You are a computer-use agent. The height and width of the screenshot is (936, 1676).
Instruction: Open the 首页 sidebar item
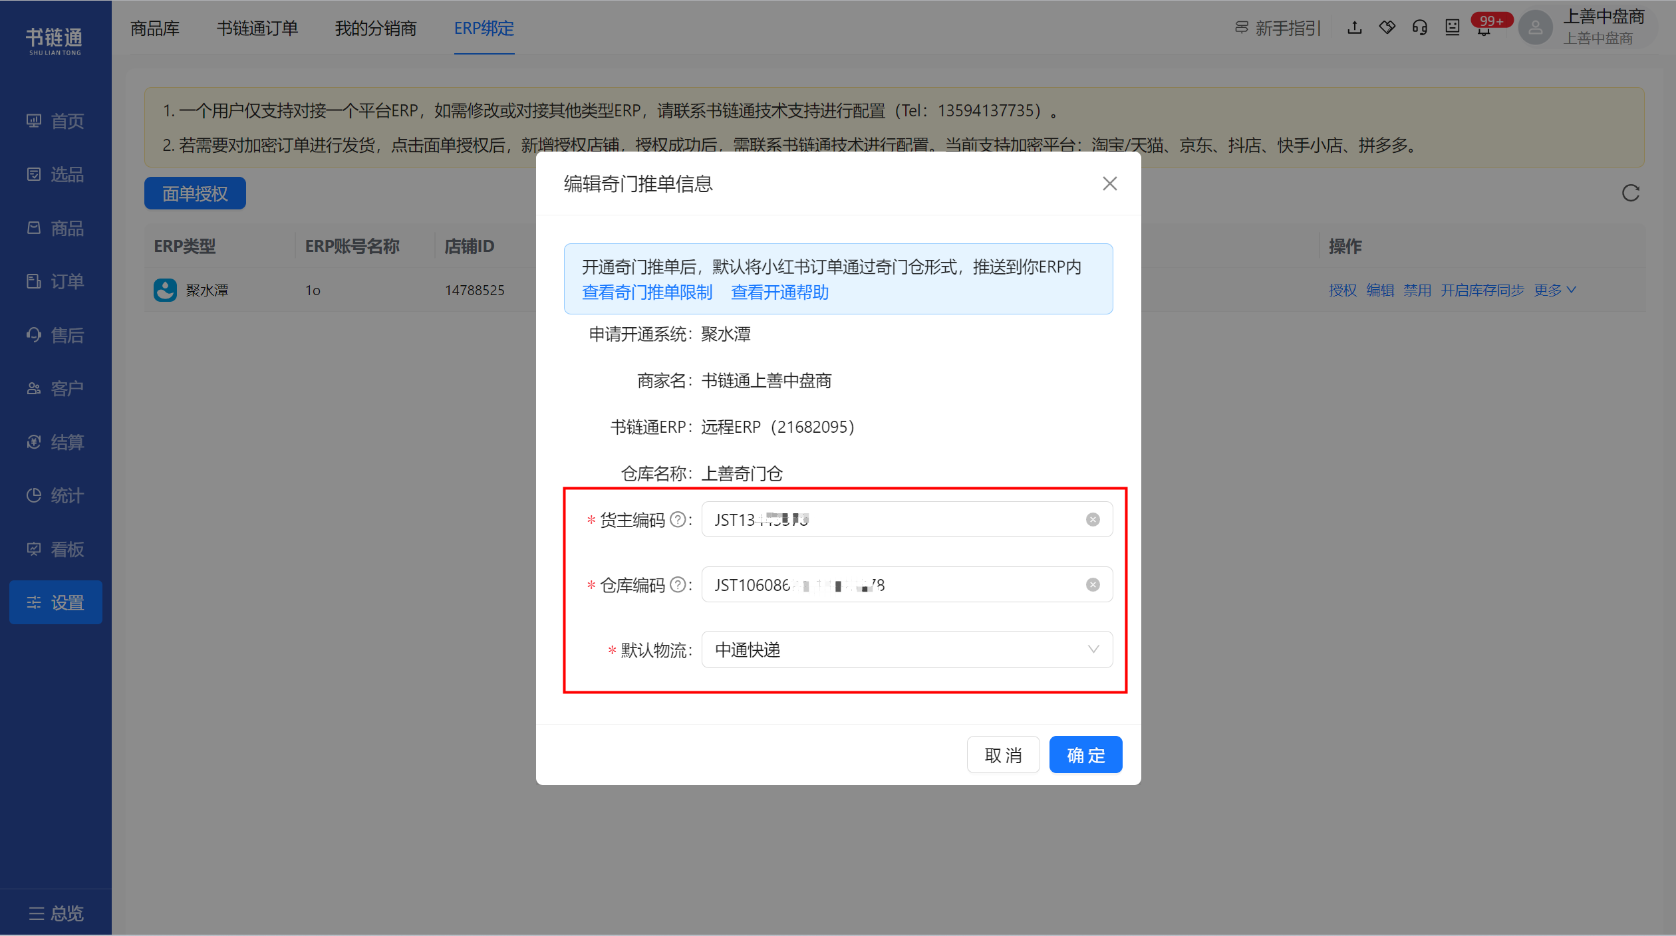(x=55, y=121)
